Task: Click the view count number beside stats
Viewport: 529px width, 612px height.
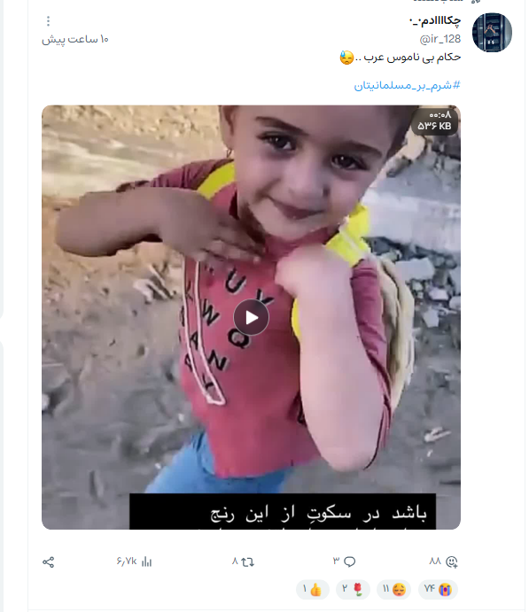Action: click(x=127, y=562)
